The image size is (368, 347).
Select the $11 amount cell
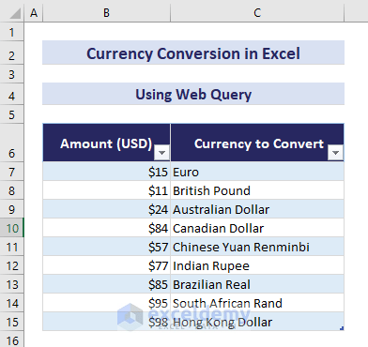(107, 190)
